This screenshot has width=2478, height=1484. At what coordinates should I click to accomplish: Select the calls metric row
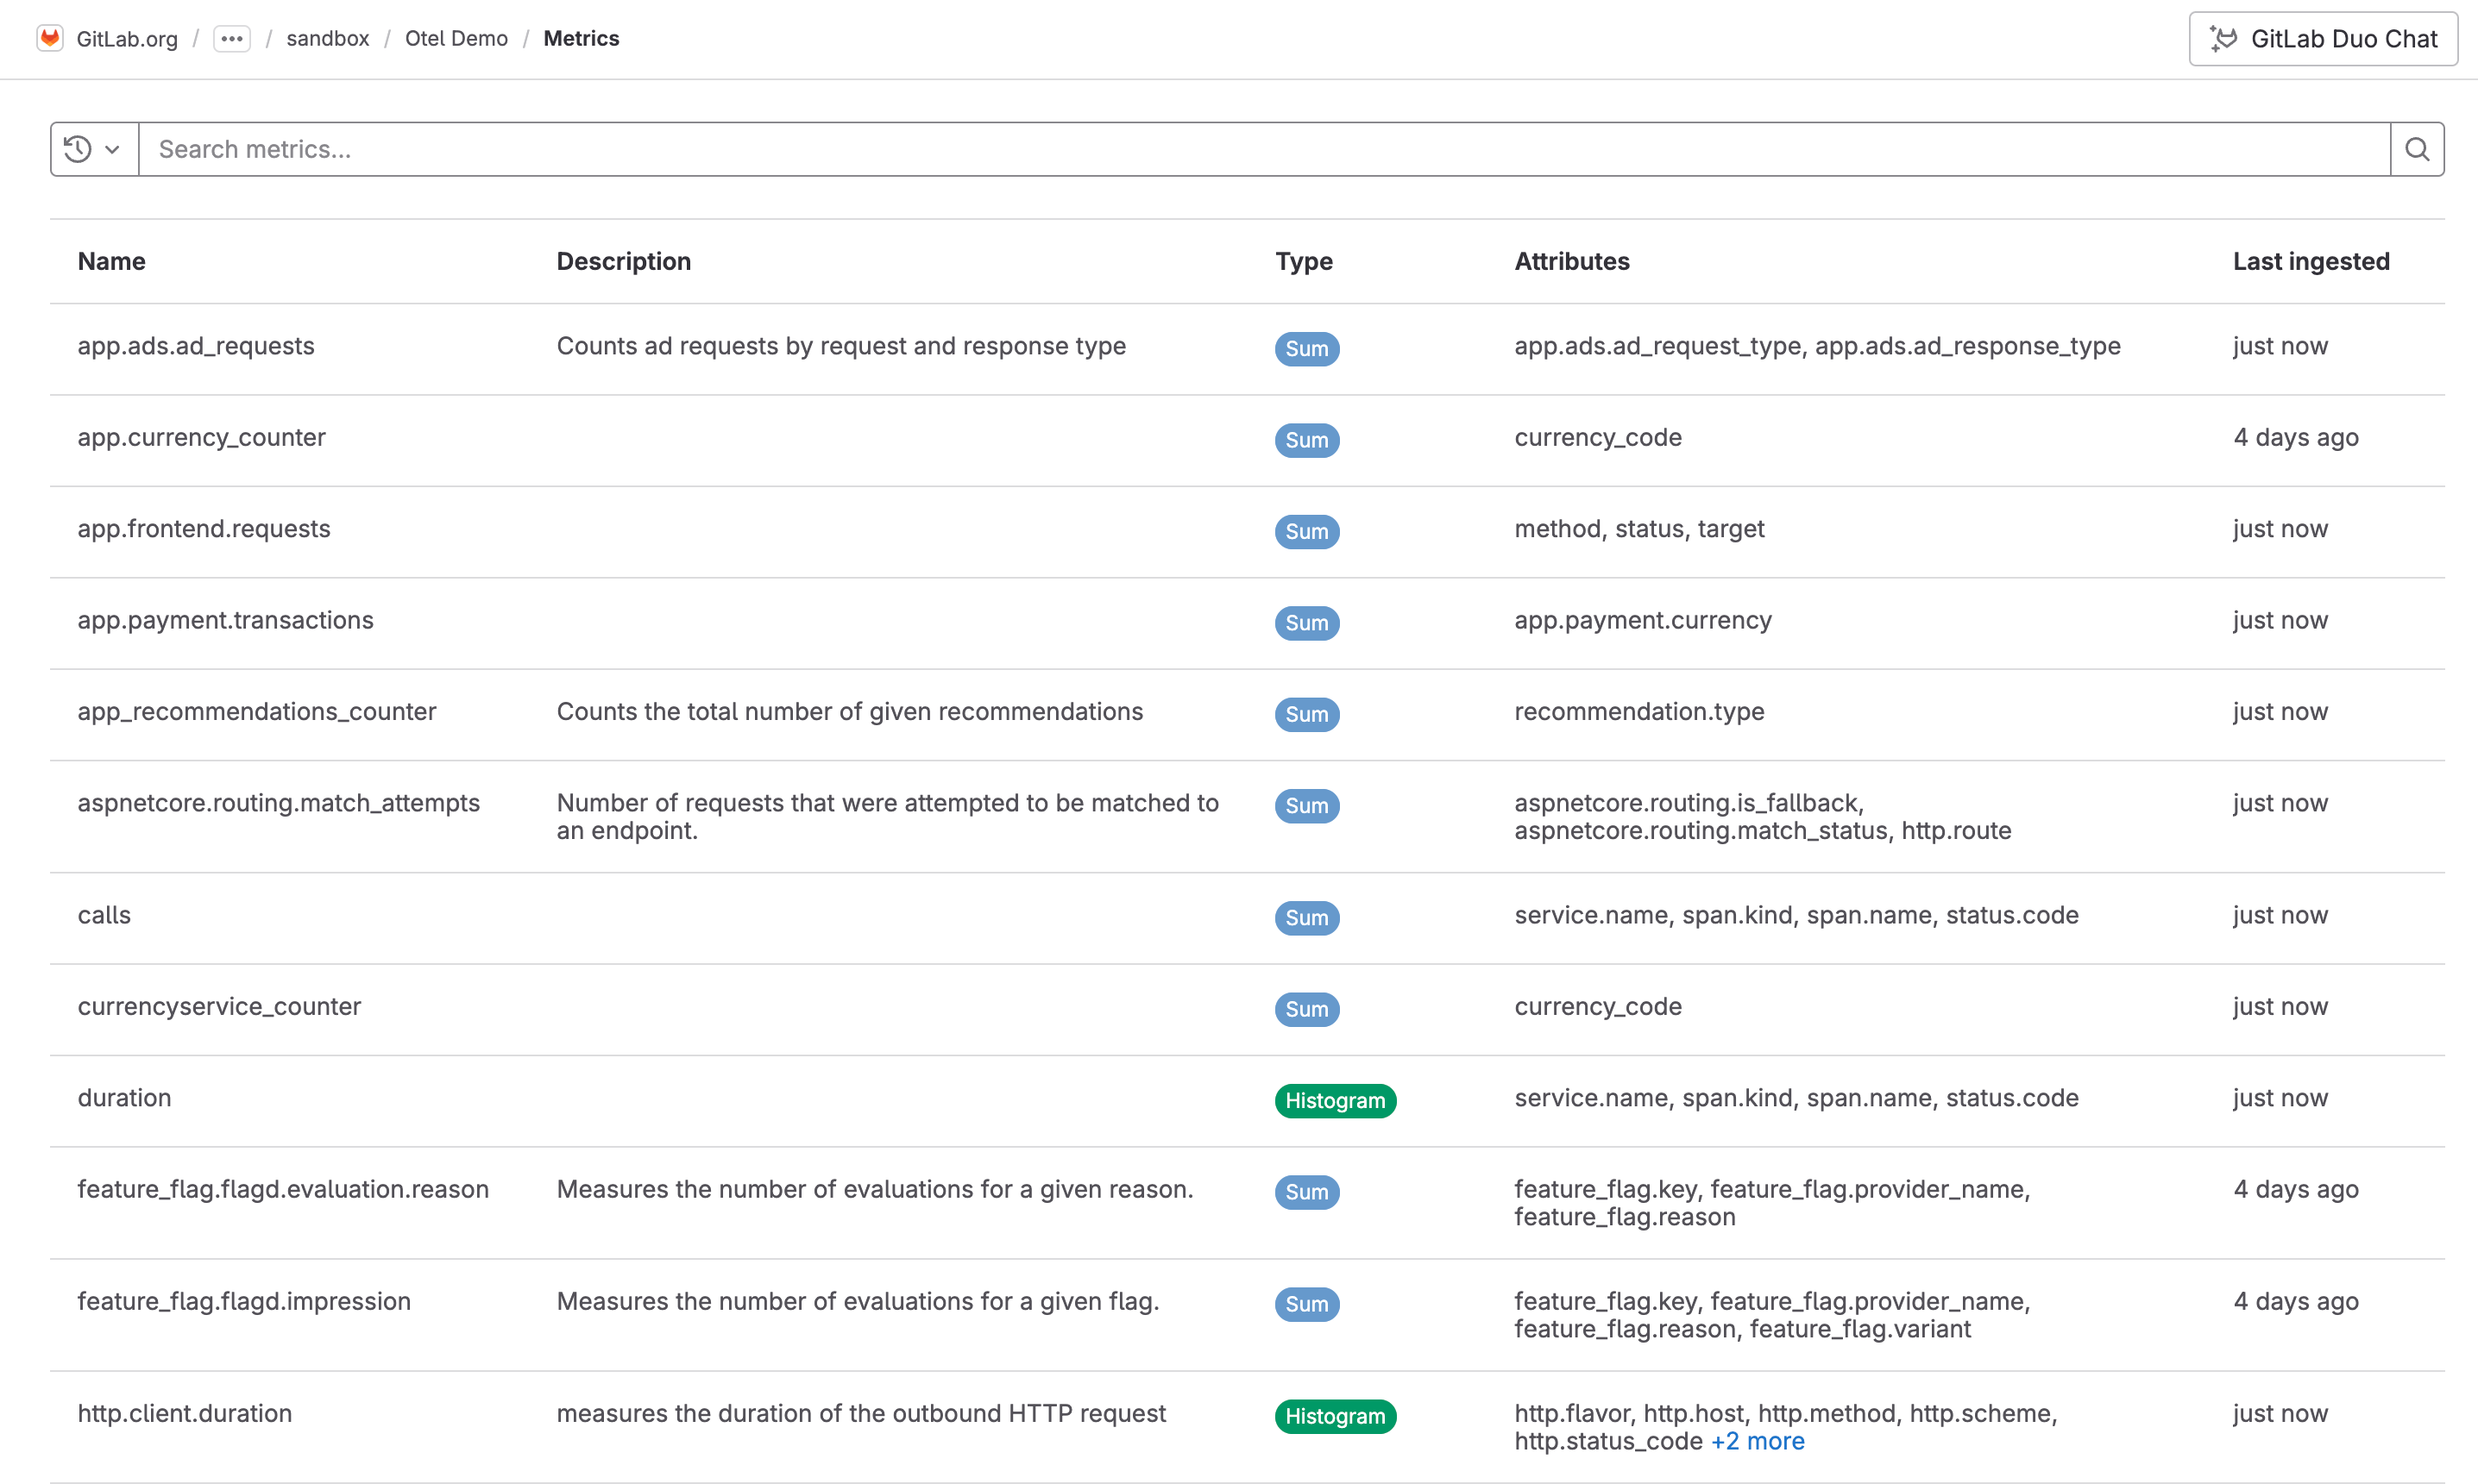point(104,914)
